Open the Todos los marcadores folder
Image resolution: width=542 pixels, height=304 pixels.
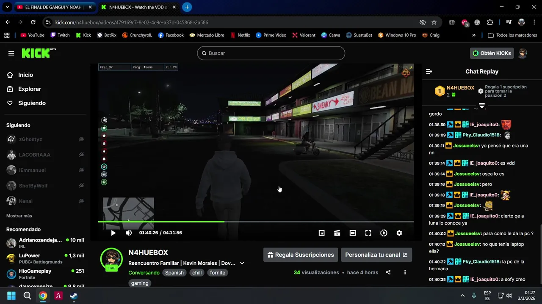tap(512, 35)
